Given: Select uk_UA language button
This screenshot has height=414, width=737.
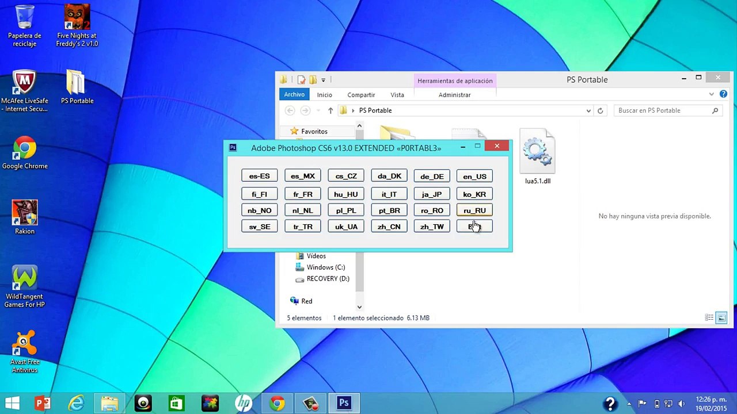Looking at the screenshot, I should coord(346,226).
